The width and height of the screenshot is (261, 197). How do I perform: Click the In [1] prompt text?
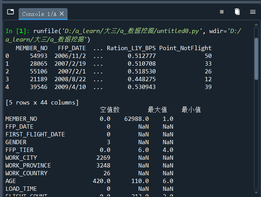coord(17,31)
